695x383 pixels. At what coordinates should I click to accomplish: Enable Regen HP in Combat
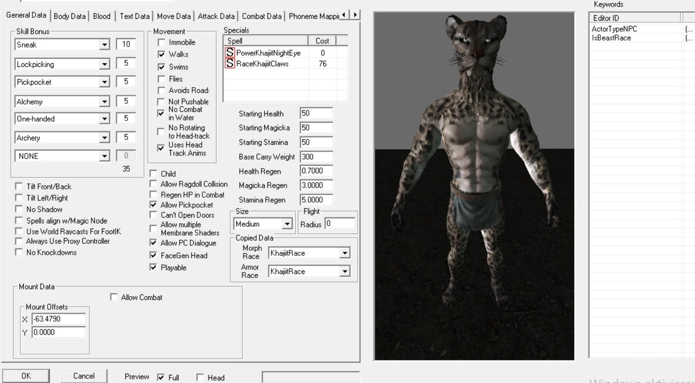[153, 195]
